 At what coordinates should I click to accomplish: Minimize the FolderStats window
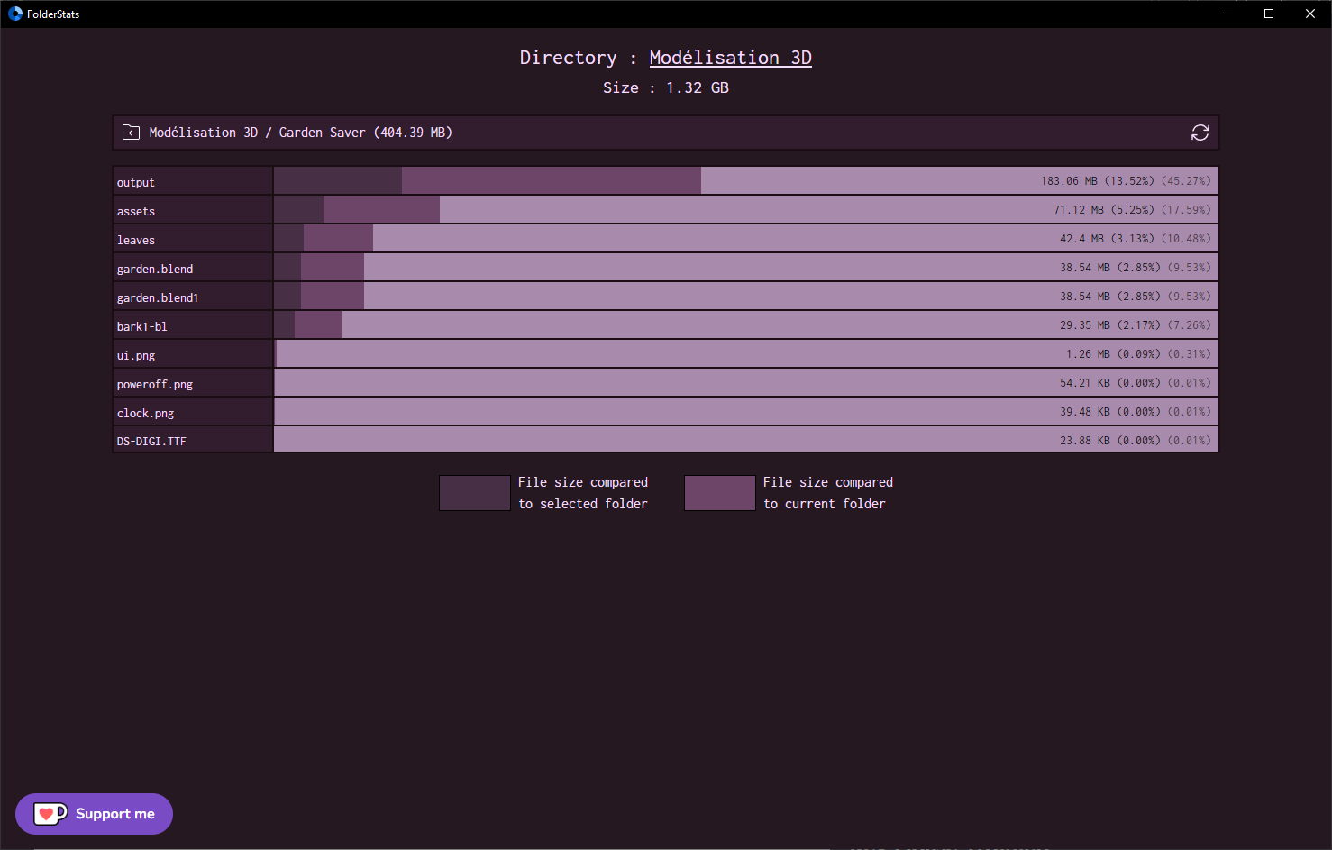1227,14
